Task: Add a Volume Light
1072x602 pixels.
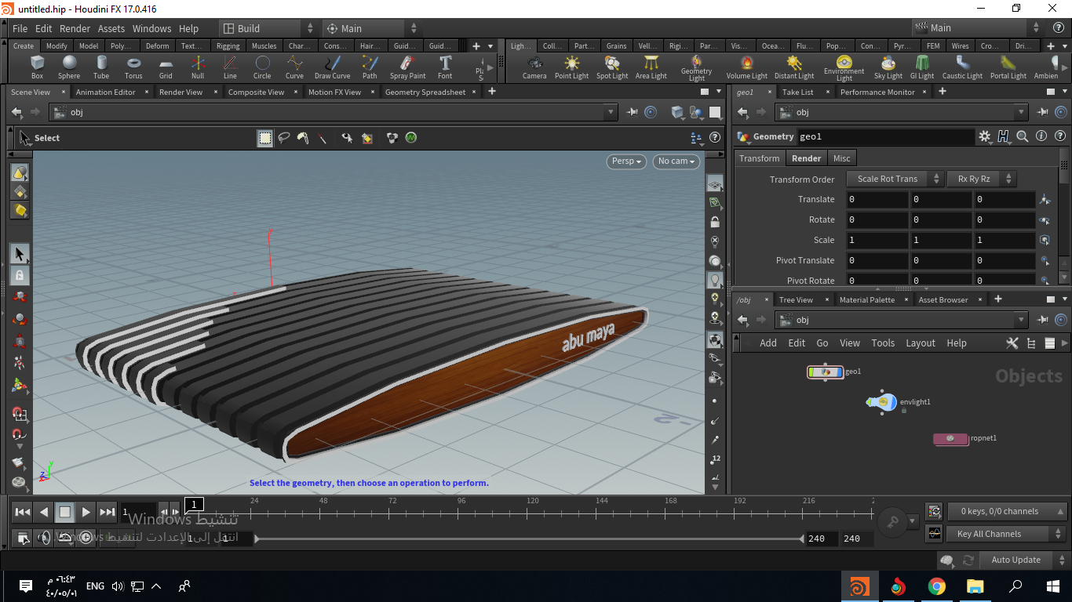Action: click(747, 67)
